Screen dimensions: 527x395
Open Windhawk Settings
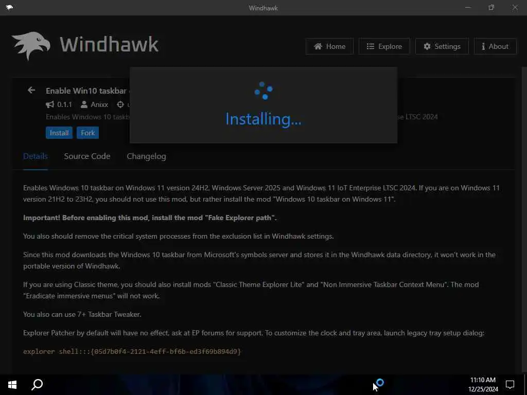click(442, 46)
